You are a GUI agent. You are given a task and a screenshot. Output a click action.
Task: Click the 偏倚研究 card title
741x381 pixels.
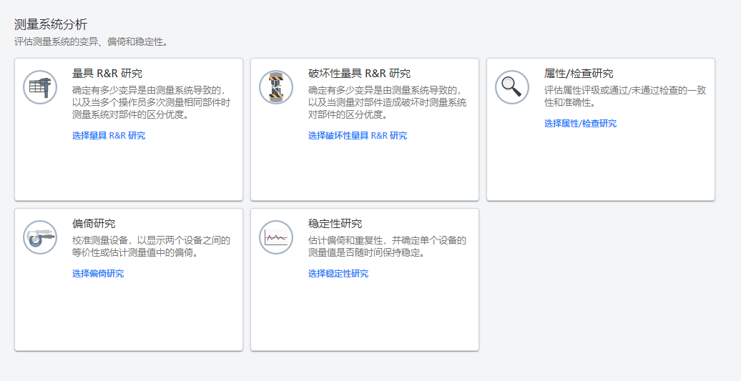tap(94, 224)
